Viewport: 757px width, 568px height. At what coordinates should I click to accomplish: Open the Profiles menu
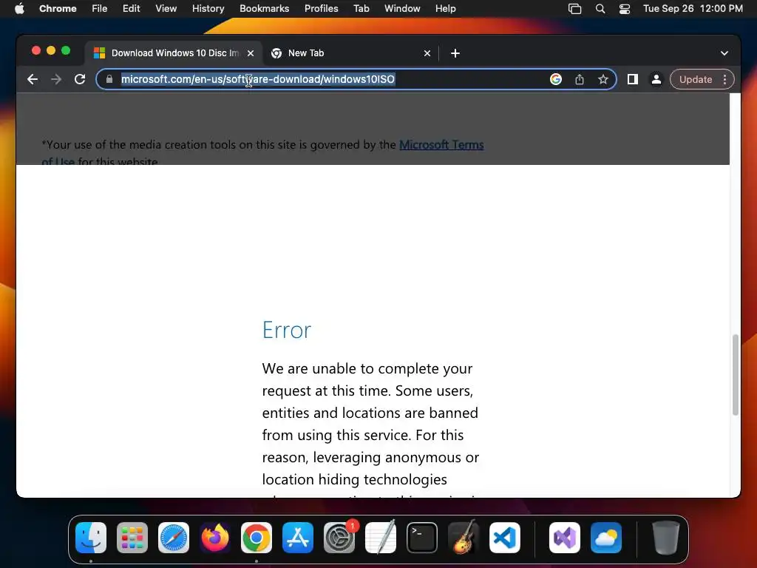[321, 9]
